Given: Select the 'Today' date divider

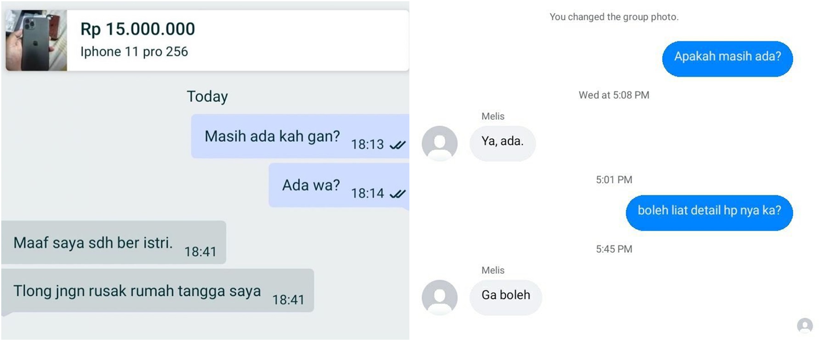Looking at the screenshot, I should (207, 96).
